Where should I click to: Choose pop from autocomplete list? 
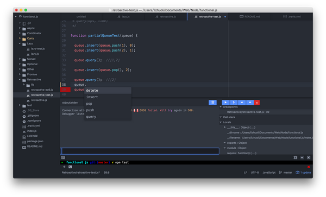click(108, 104)
